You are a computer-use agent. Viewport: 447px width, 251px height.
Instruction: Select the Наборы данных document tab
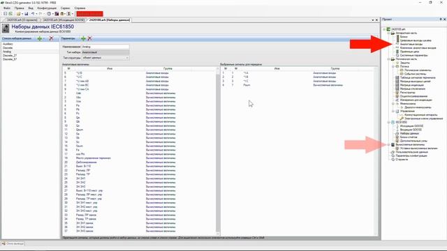tap(109, 20)
